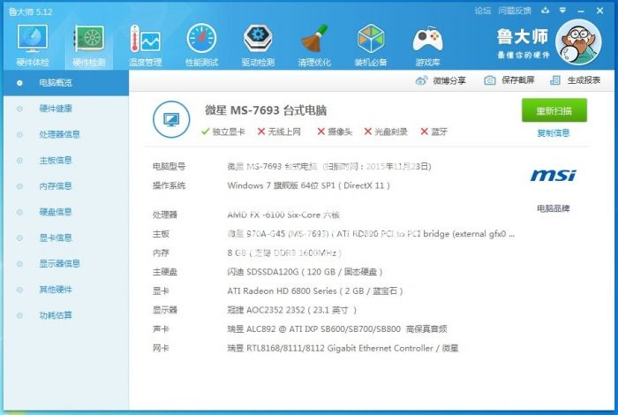Click the 复制信息 copy info link
The height and width of the screenshot is (415, 618).
coord(554,132)
